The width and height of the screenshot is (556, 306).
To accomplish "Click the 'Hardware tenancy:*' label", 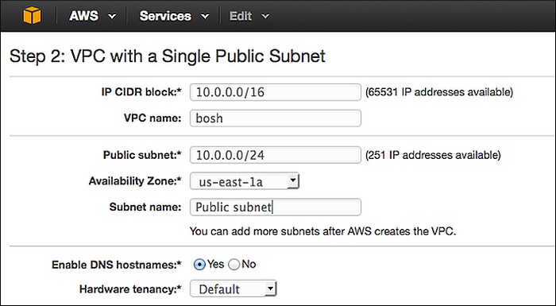I will point(130,289).
